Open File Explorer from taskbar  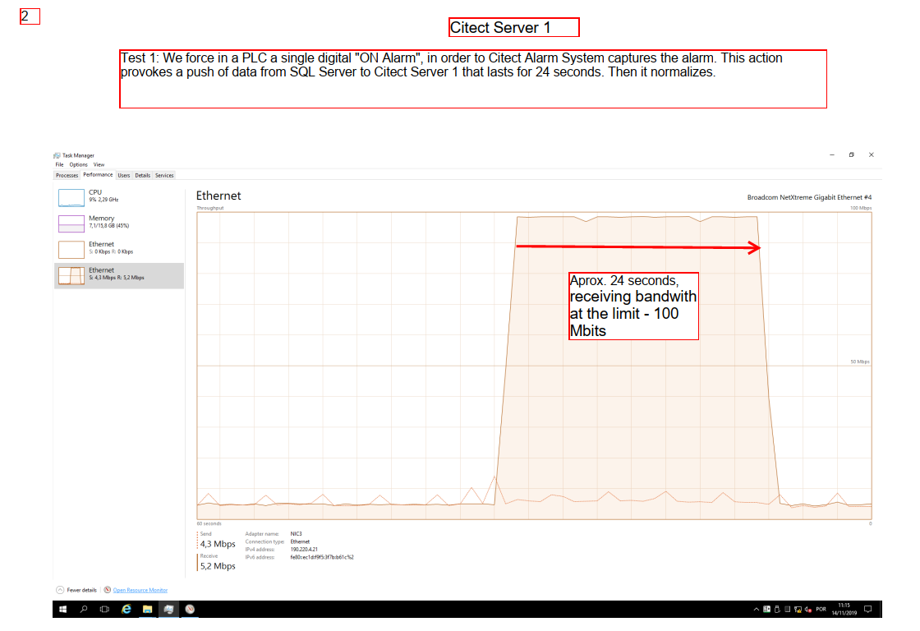click(x=147, y=610)
